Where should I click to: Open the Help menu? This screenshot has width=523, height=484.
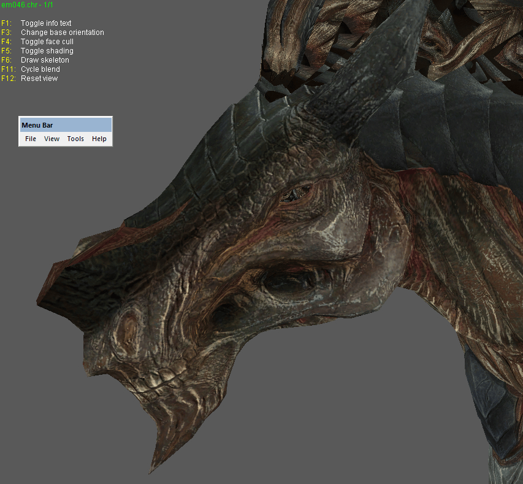click(99, 139)
